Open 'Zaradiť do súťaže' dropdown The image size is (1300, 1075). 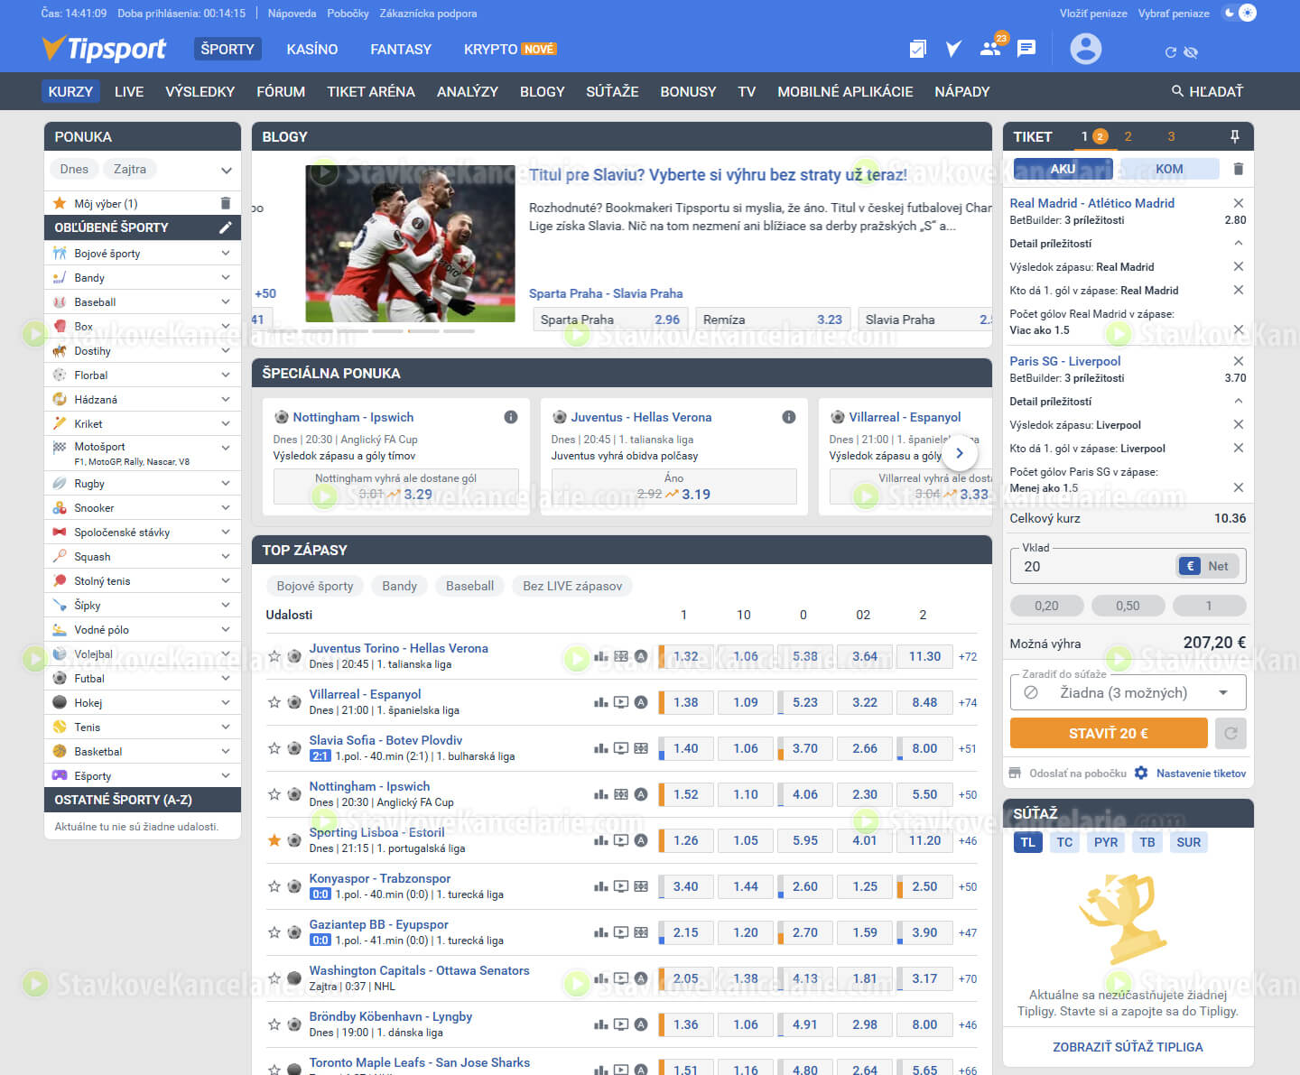pyautogui.click(x=1128, y=692)
